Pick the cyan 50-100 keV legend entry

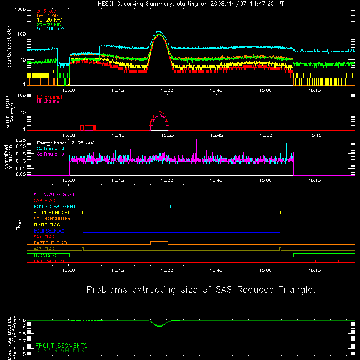coord(51,29)
